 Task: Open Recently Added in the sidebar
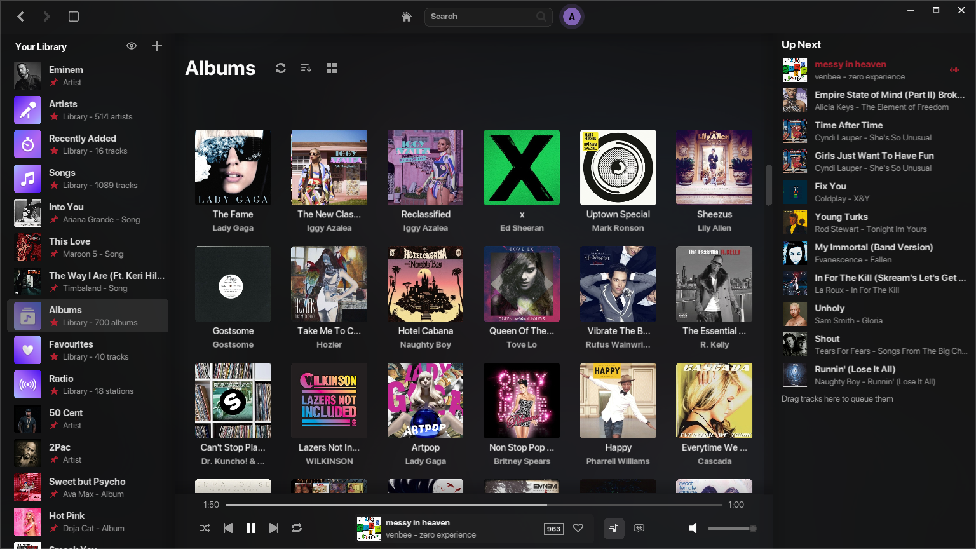[x=88, y=144]
